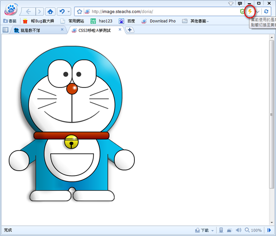
Task: Go forward to the next page
Action: pyautogui.click(x=40, y=11)
